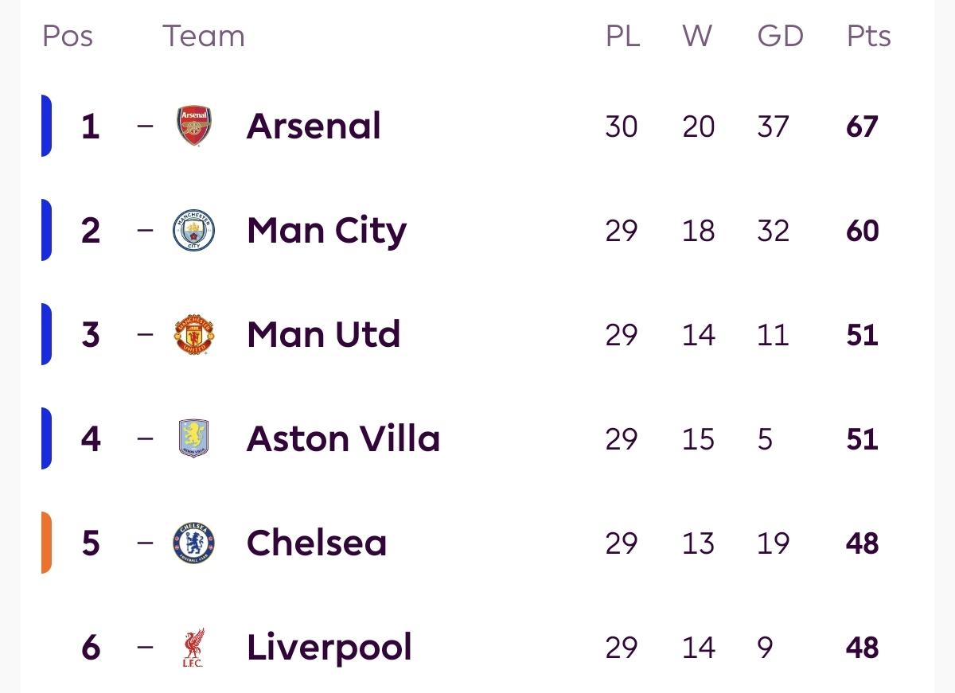Sort table by GD column header
Image resolution: width=955 pixels, height=693 pixels.
[780, 37]
